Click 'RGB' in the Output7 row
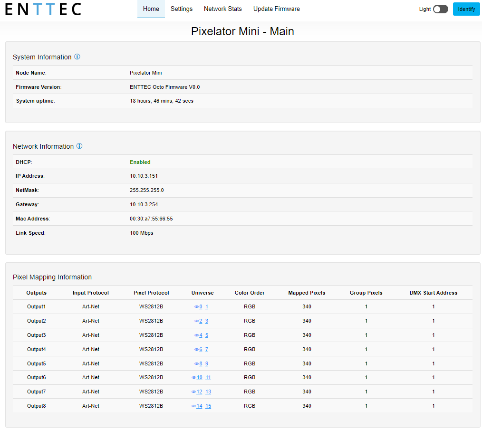The image size is (482, 430). tap(250, 392)
